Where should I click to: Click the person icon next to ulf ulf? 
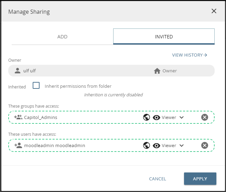[18, 71]
